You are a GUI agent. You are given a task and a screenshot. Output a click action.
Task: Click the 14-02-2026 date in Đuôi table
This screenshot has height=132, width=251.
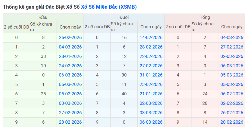pyautogui.click(x=151, y=37)
